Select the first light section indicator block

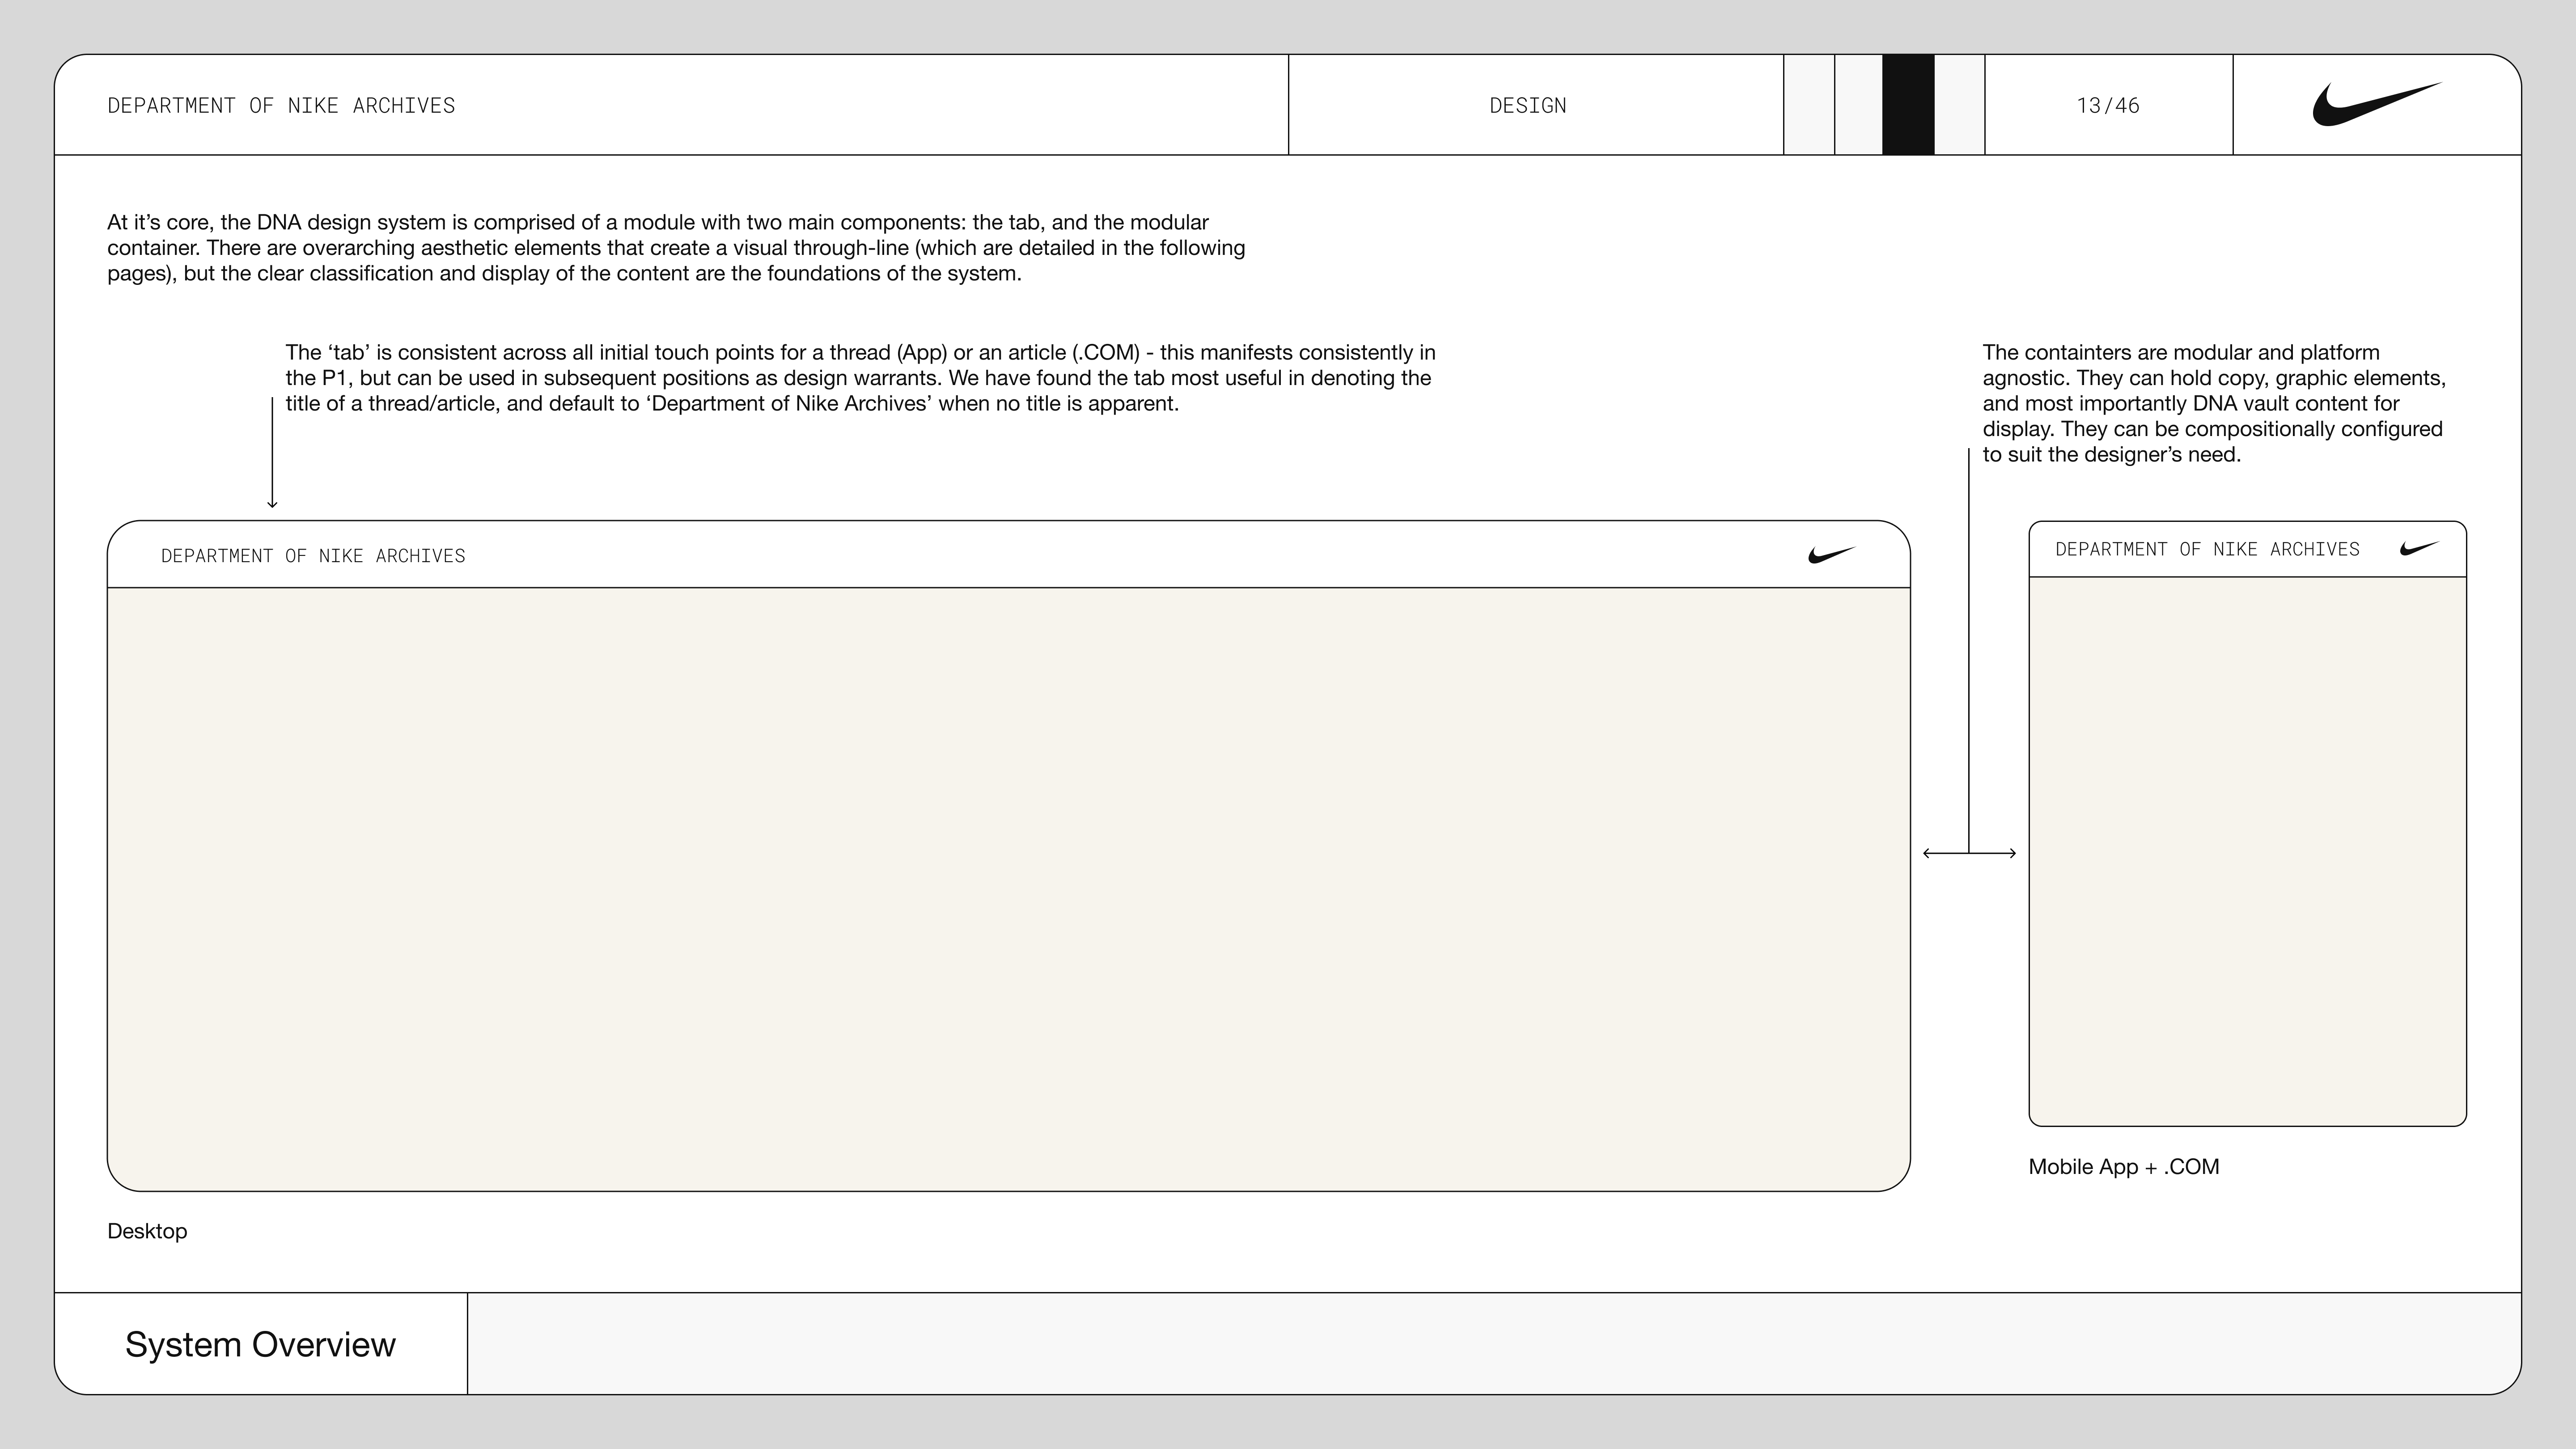[x=1809, y=105]
